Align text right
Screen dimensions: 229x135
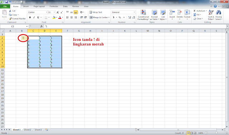75,17
